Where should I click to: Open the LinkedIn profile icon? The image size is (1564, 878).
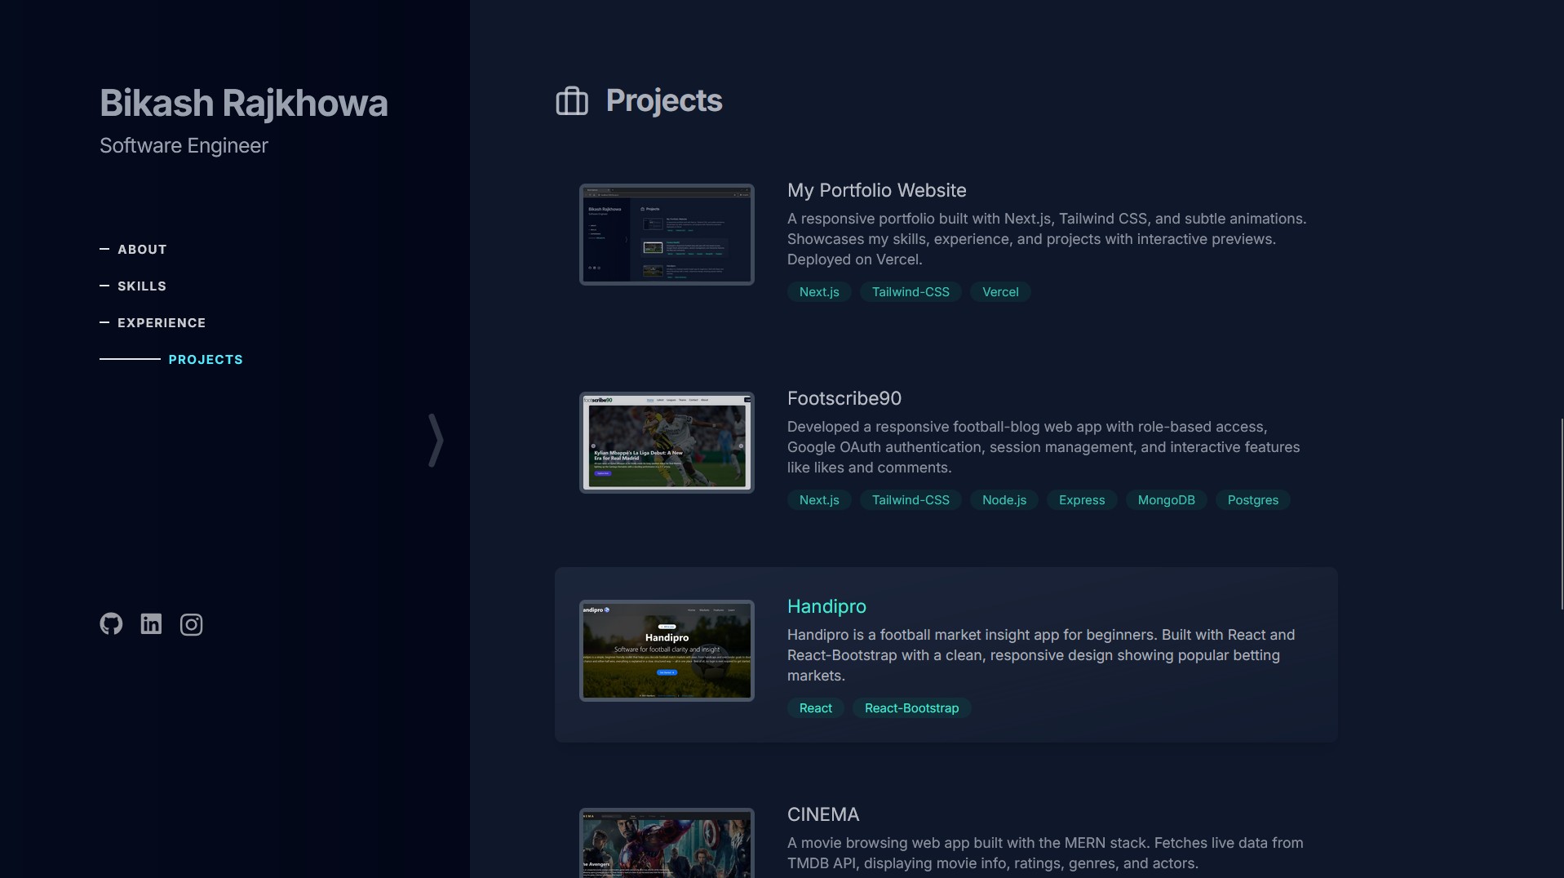point(151,624)
